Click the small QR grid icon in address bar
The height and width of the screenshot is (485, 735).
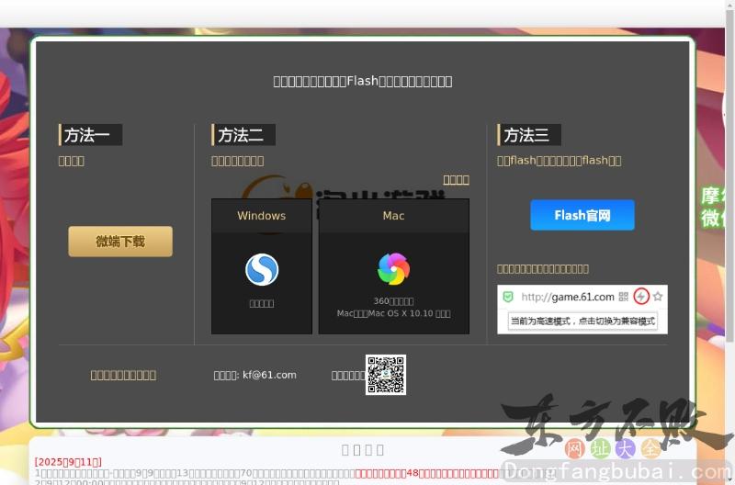[624, 297]
